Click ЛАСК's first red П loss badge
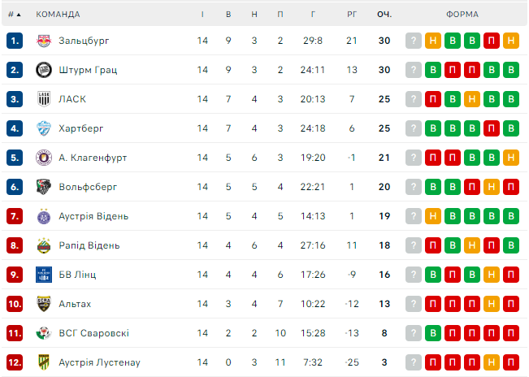This screenshot has width=529, height=377. (433, 99)
